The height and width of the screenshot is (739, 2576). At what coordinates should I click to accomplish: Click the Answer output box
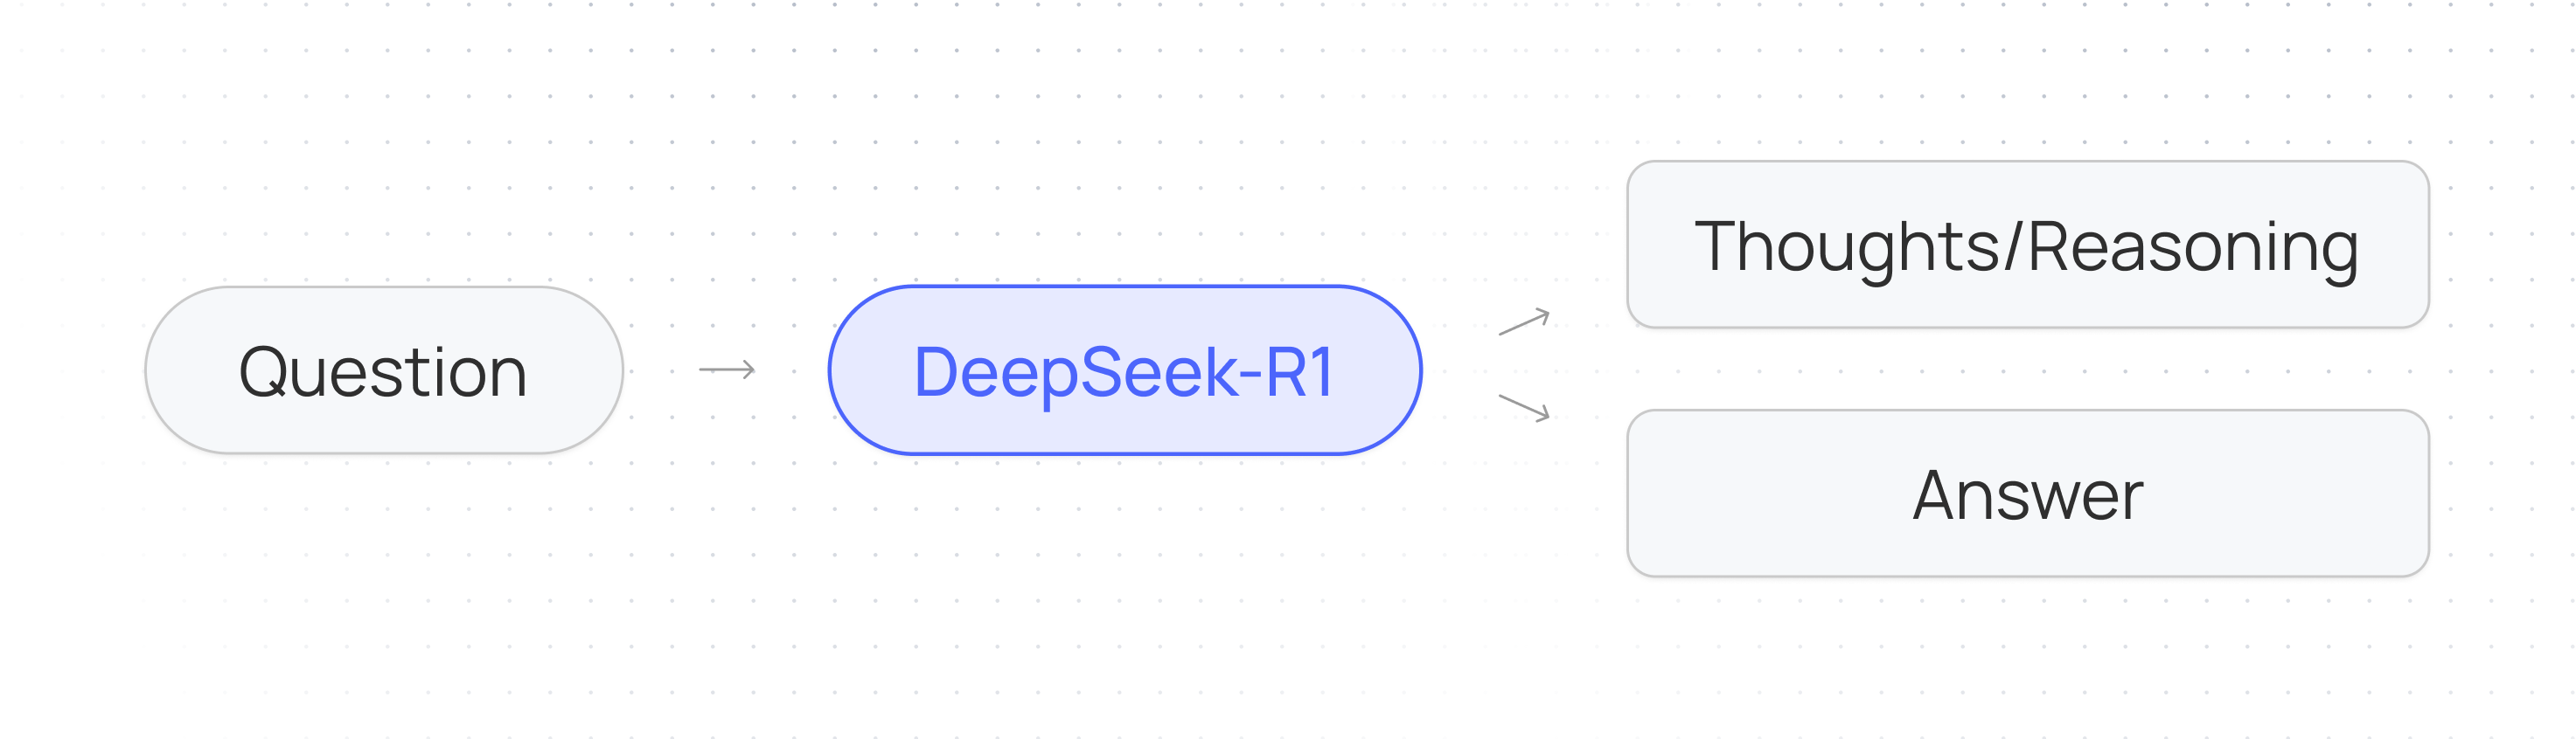point(2028,494)
